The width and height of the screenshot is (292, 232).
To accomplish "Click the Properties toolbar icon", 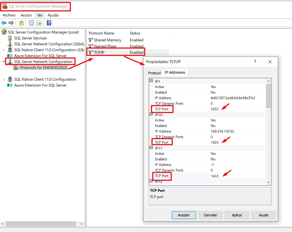I will pyautogui.click(x=31, y=23).
